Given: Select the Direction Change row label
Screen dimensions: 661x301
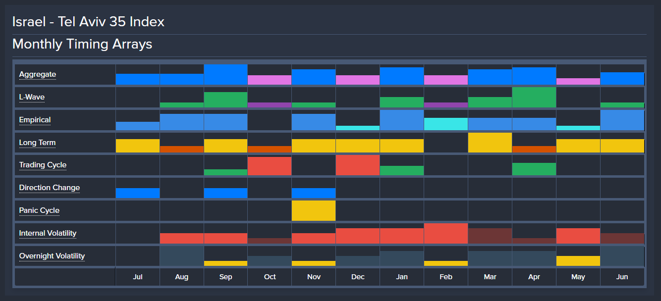Looking at the screenshot, I should 50,188.
